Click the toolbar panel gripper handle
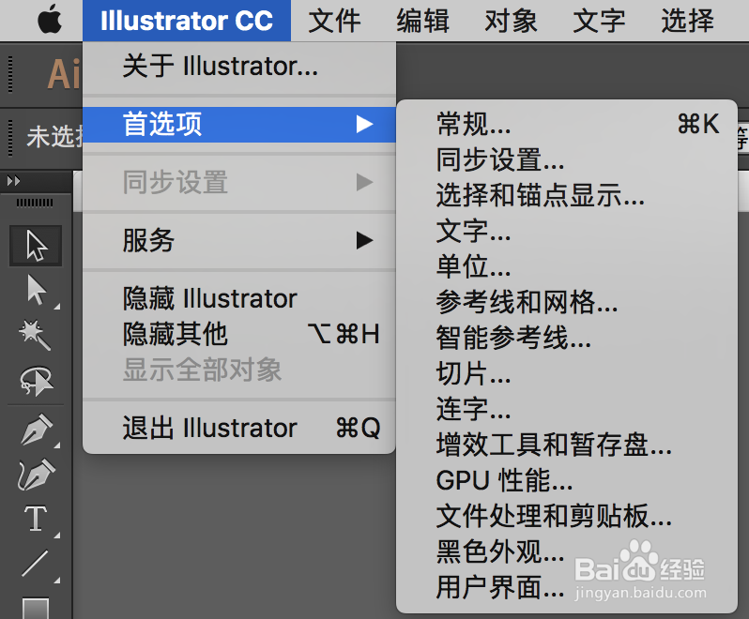Image resolution: width=749 pixels, height=619 pixels. [35, 204]
